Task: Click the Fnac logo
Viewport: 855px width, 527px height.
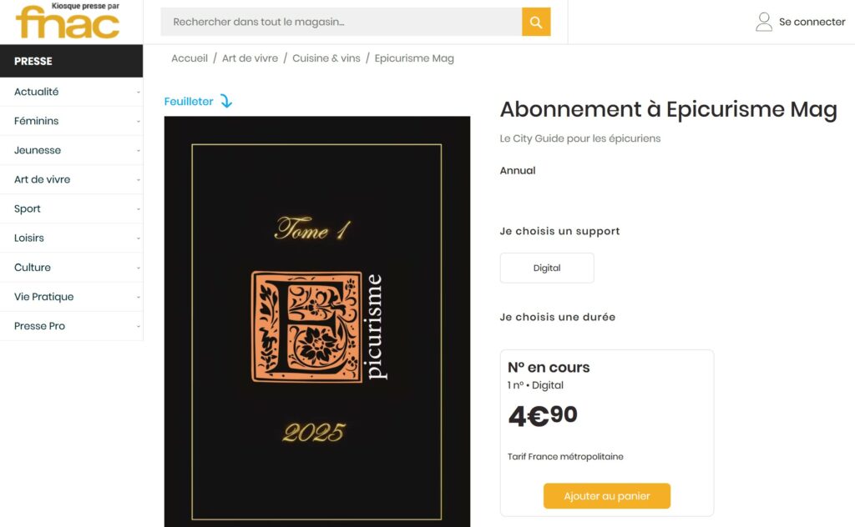Action: 68,22
